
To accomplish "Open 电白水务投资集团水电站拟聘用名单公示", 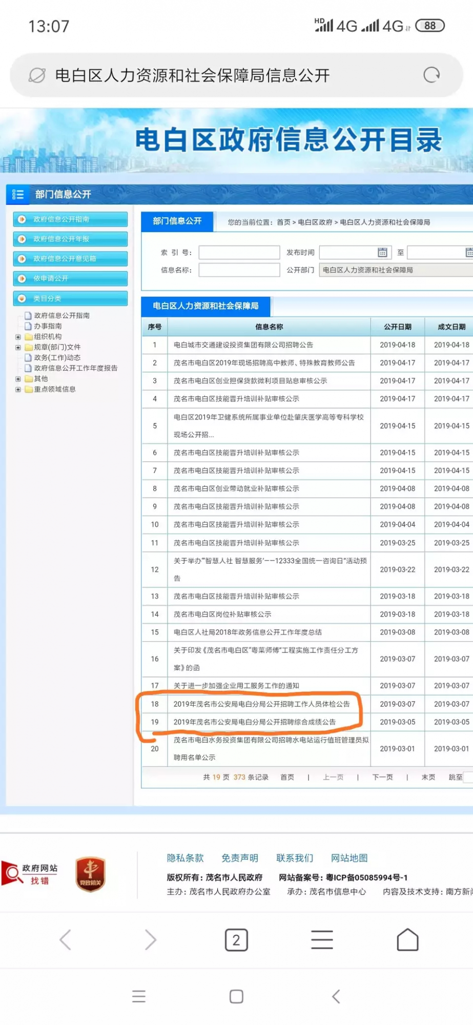I will tap(271, 748).
